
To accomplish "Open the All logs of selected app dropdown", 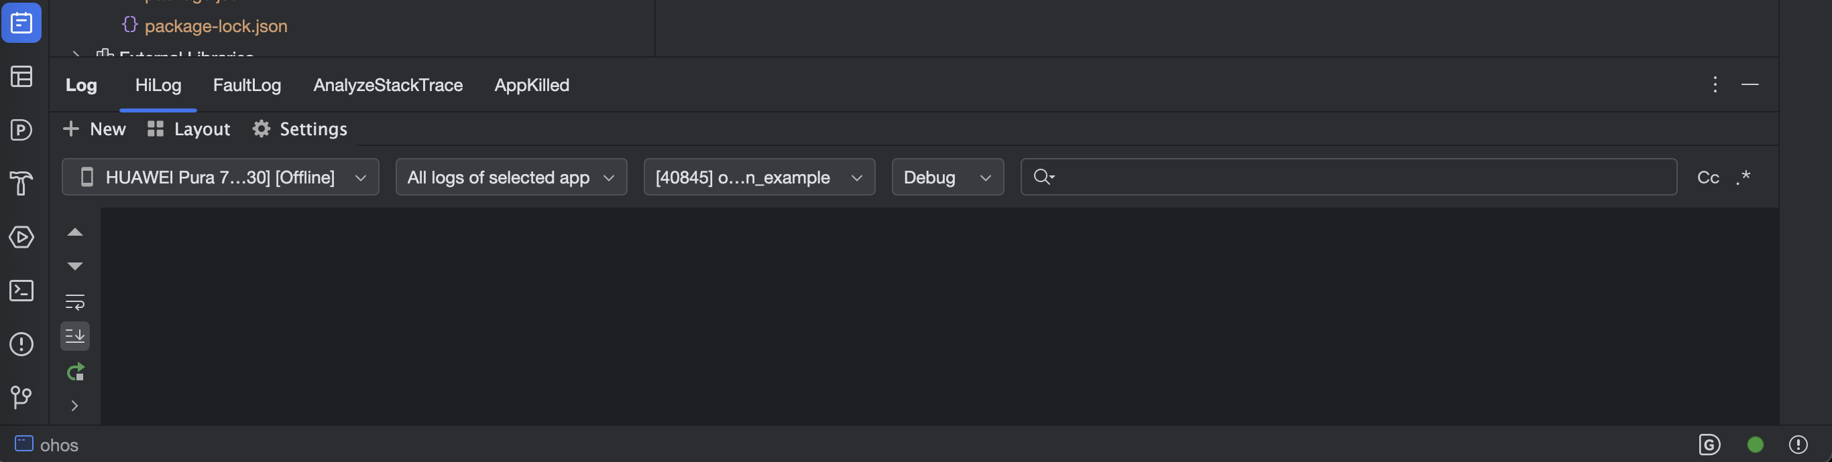I will point(512,177).
